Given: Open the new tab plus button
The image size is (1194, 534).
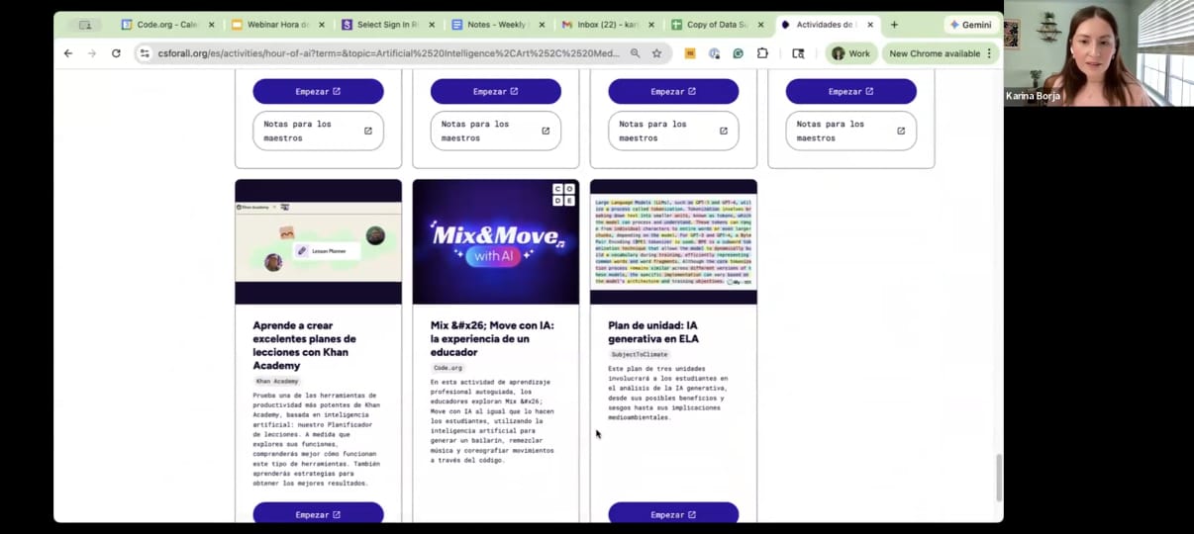Looking at the screenshot, I should tap(894, 25).
